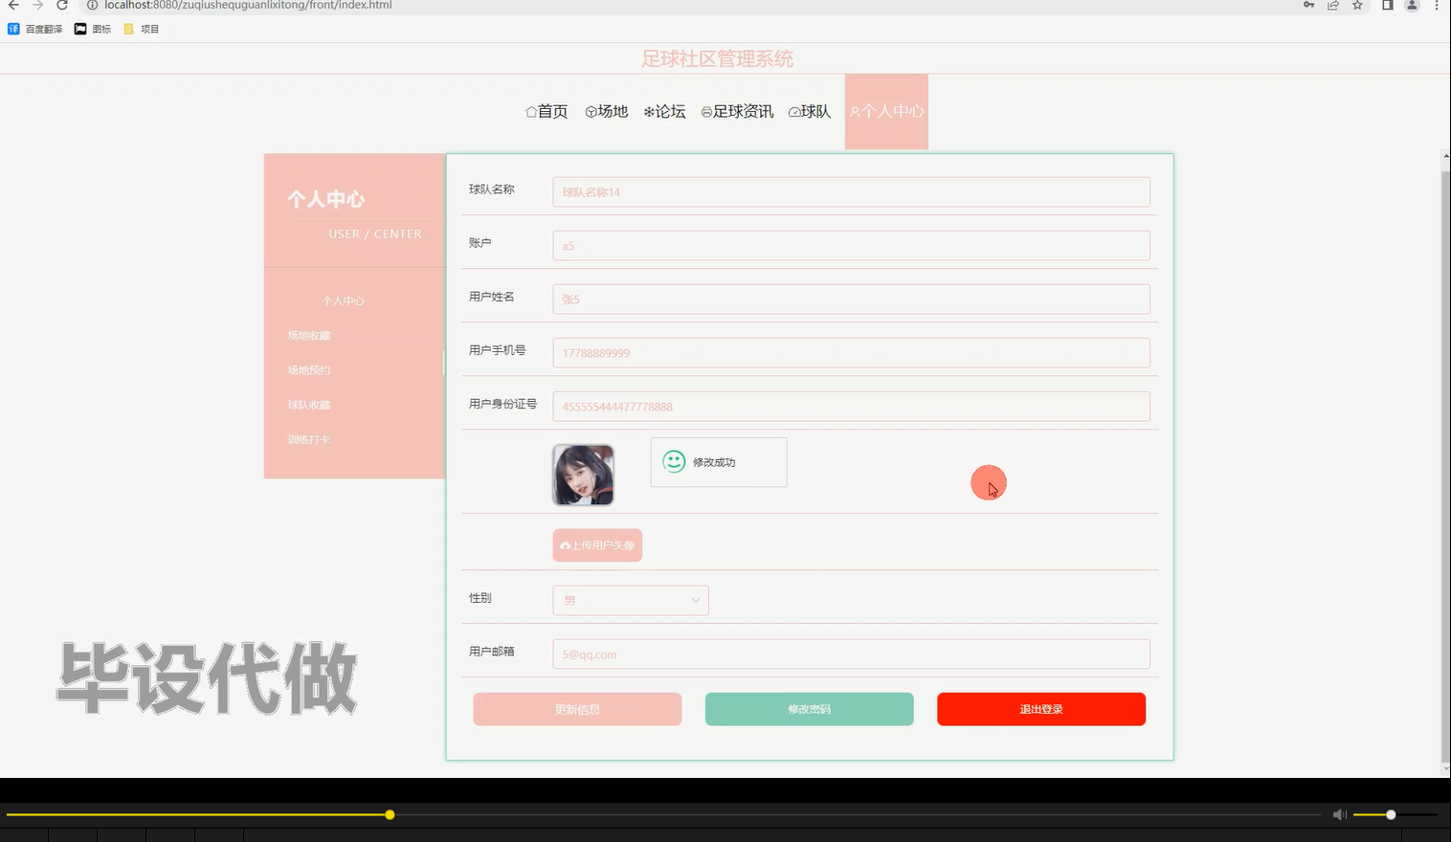Click the 退出登录 logout button
Screen dimensions: 1451x842
tap(1040, 709)
